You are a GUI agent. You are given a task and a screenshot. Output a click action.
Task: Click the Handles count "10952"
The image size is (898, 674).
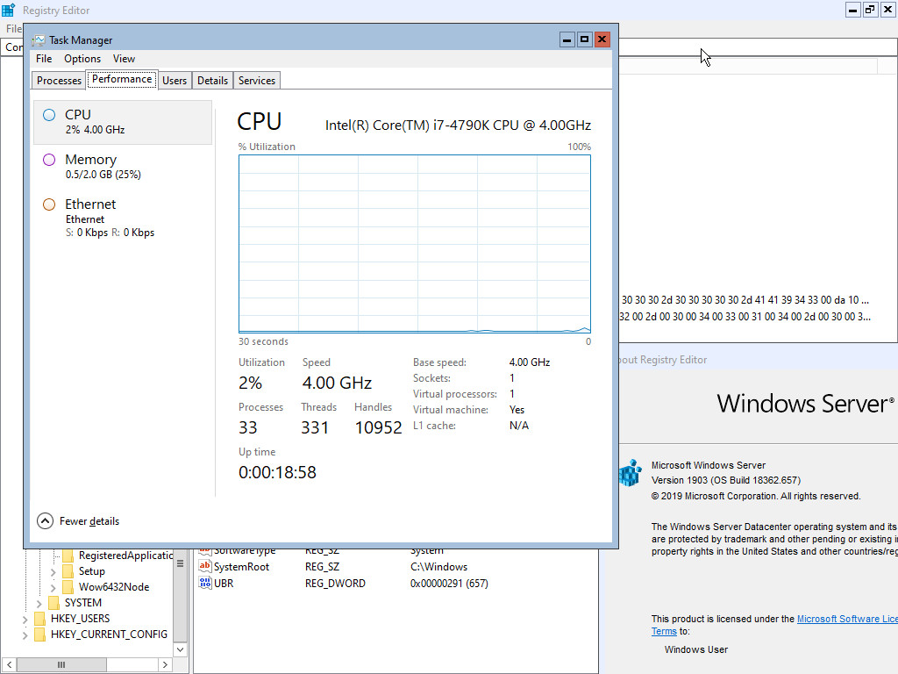pos(379,427)
